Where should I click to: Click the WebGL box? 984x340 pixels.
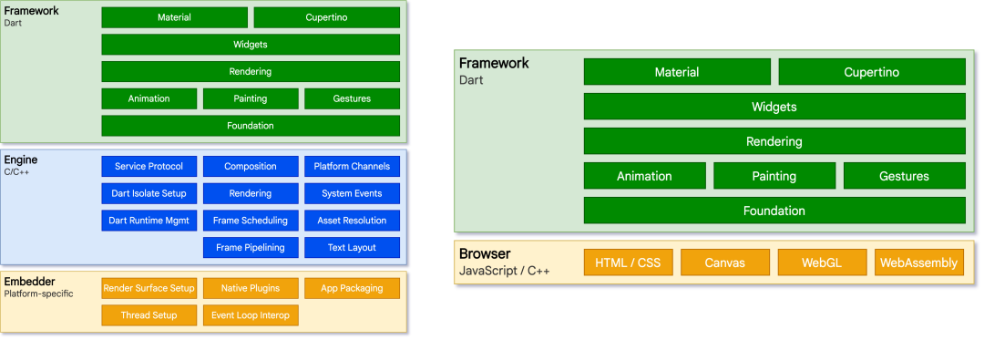click(x=822, y=263)
